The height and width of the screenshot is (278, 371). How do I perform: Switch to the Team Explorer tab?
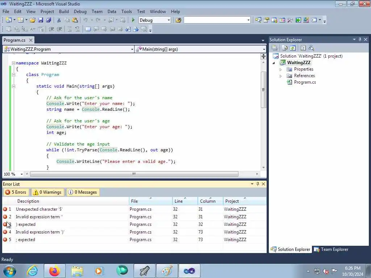[332, 249]
